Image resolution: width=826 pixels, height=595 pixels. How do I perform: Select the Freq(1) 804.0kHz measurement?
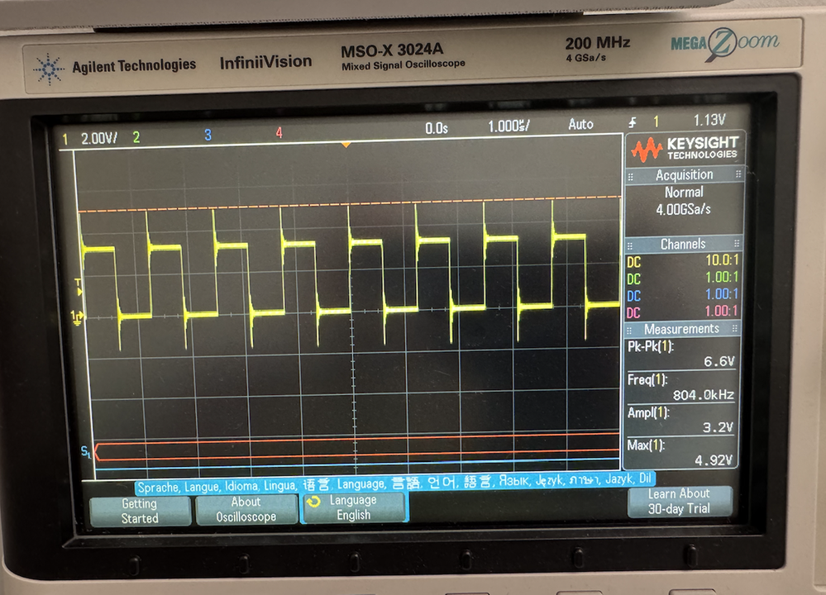pos(680,387)
